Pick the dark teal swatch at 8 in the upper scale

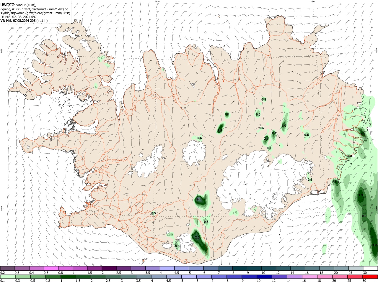240,269
